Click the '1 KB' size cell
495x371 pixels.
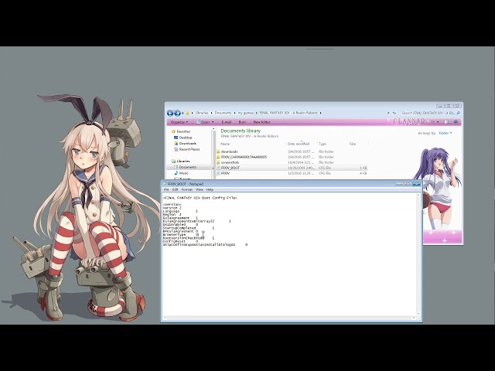(363, 168)
